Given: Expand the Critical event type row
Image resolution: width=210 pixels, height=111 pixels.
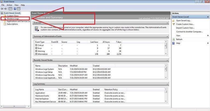Looking at the screenshot, I should [36, 45].
